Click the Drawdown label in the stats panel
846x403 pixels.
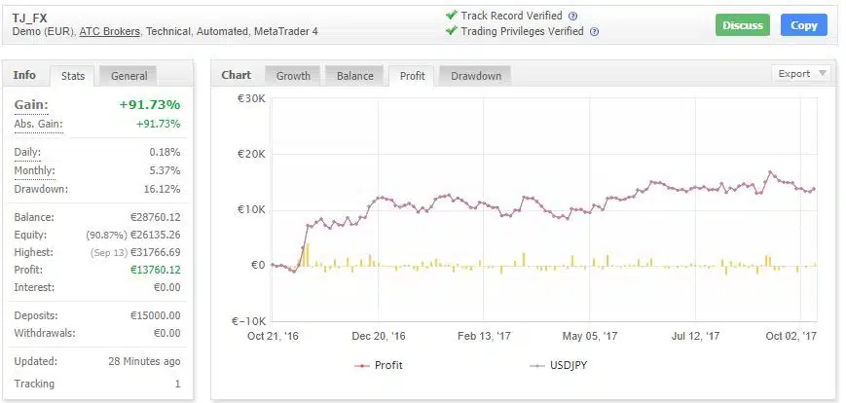(x=41, y=189)
